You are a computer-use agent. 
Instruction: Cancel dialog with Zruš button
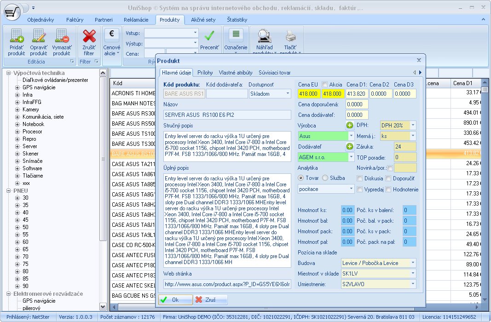(210, 300)
